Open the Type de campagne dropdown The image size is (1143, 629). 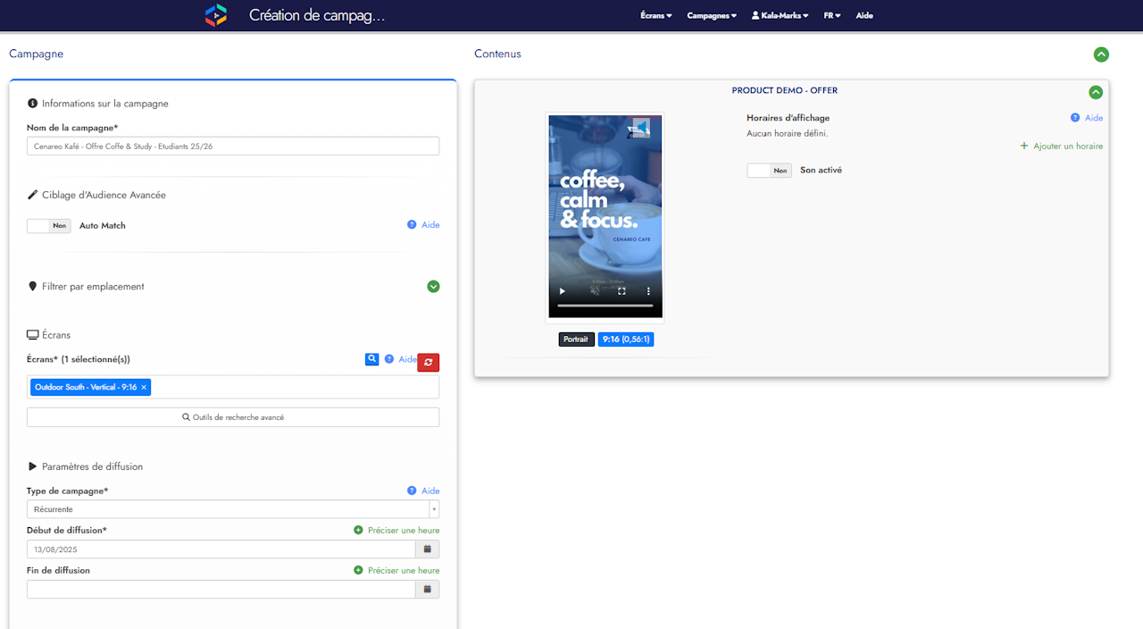pyautogui.click(x=232, y=509)
